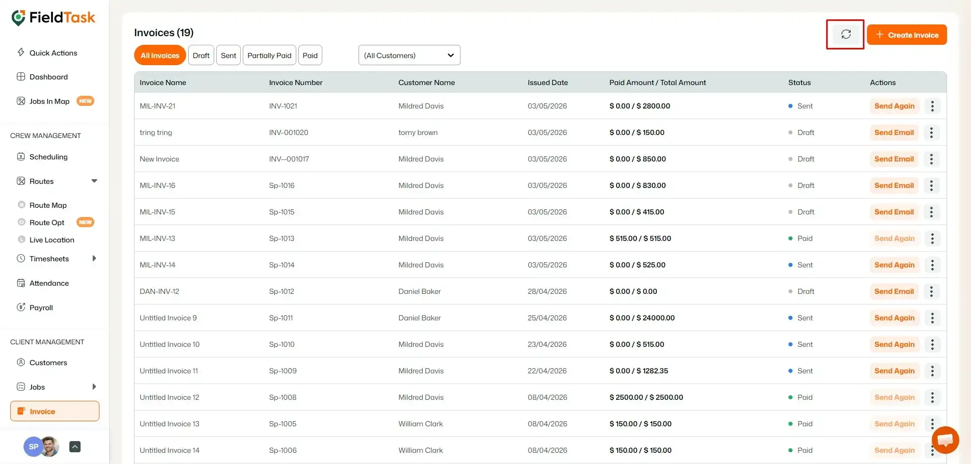Open more actions for MIL-INV-13
Screen dimensions: 971x464
tap(932, 238)
